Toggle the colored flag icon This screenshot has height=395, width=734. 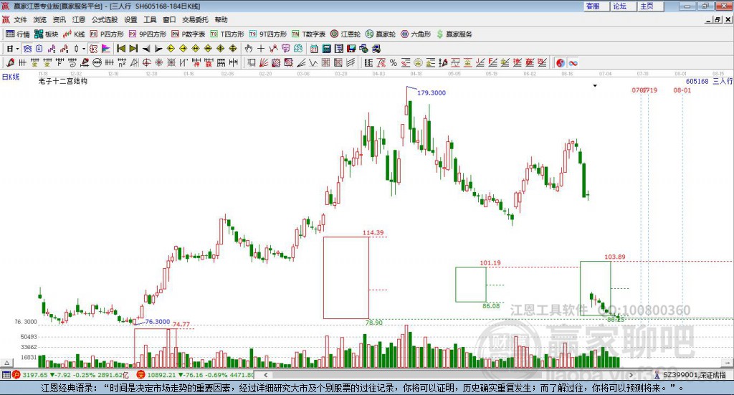pos(106,49)
